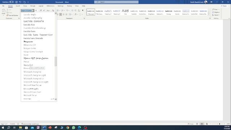Viewport: 231px width, 130px height.
Task: Click the Multilevel List icon
Action: pyautogui.click(x=67, y=10)
